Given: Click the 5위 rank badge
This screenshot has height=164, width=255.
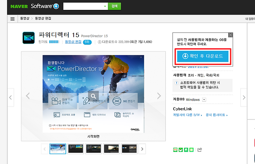Looking at the screenshot, I should pyautogui.click(x=87, y=42).
